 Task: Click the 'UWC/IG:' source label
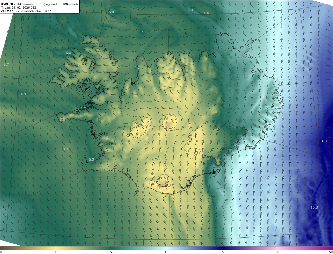8,4
